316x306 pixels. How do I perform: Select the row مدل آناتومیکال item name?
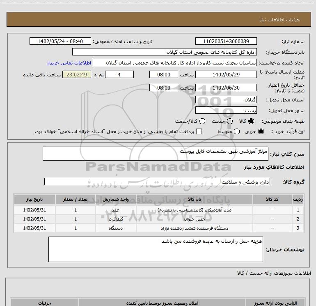tap(195, 210)
